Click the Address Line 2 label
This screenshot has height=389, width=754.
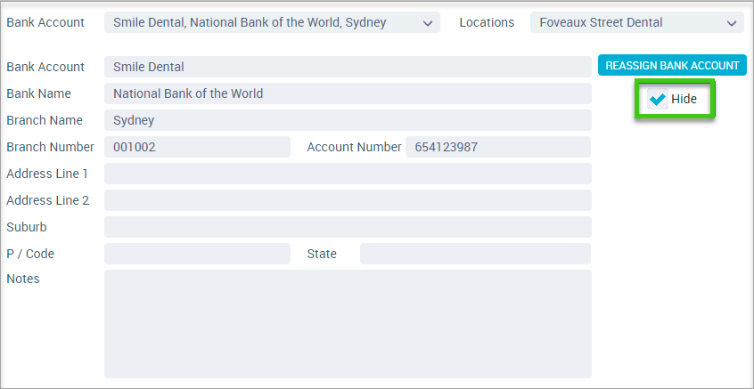pos(47,200)
